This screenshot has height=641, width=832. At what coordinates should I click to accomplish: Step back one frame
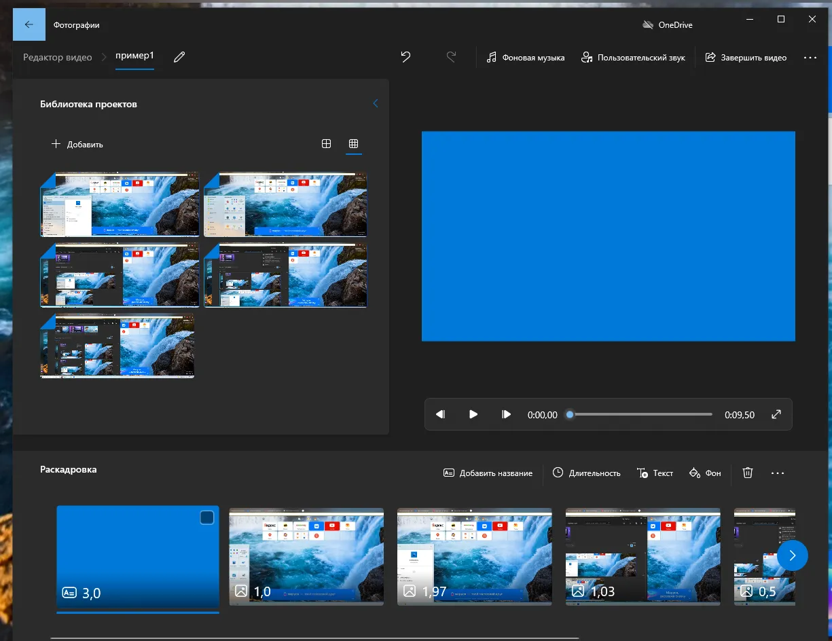coord(440,414)
